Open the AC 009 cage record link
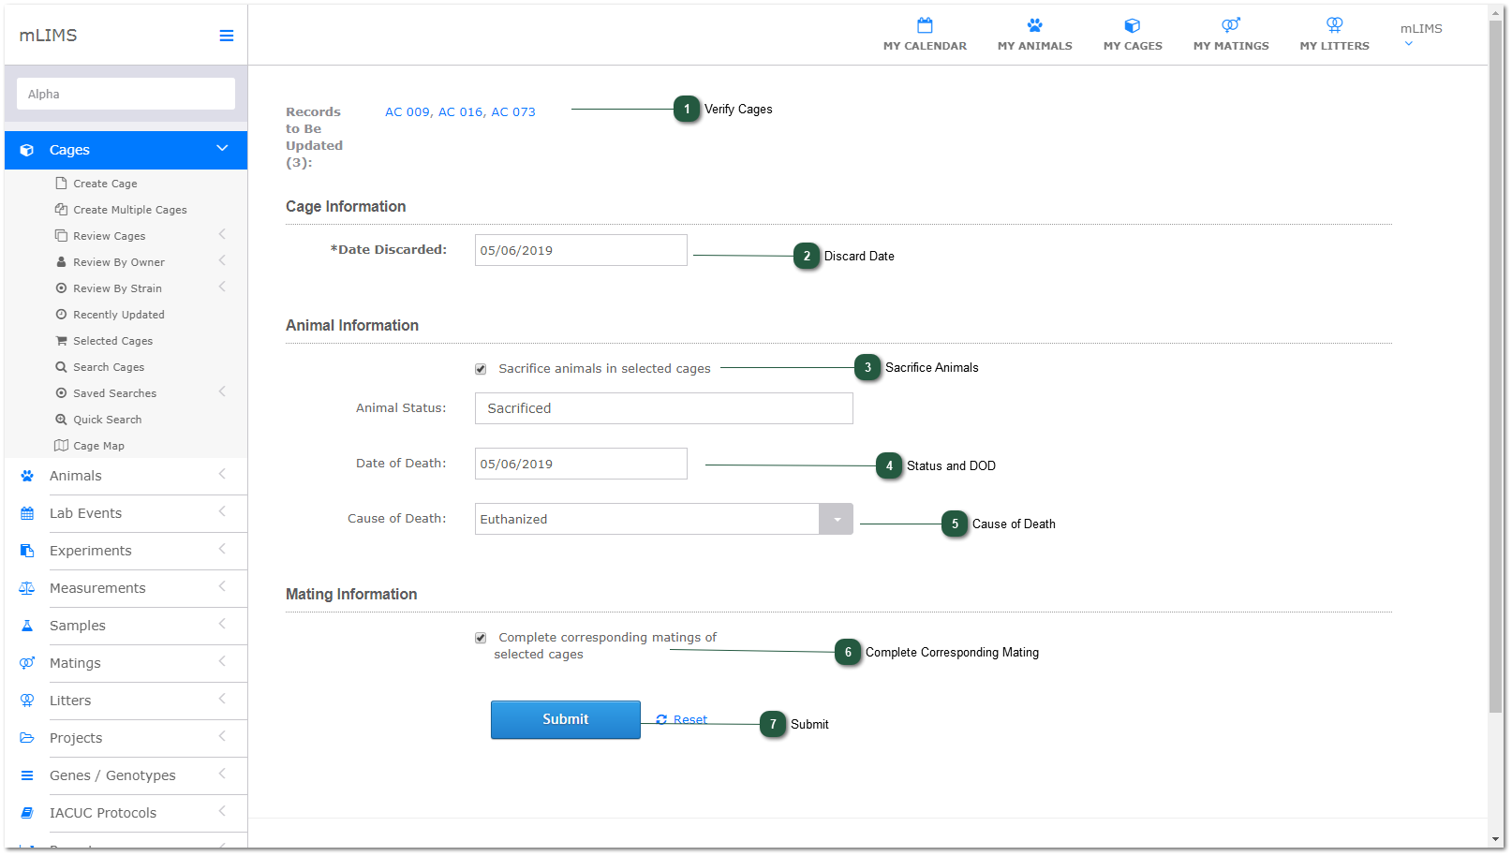1512x856 pixels. pos(408,111)
